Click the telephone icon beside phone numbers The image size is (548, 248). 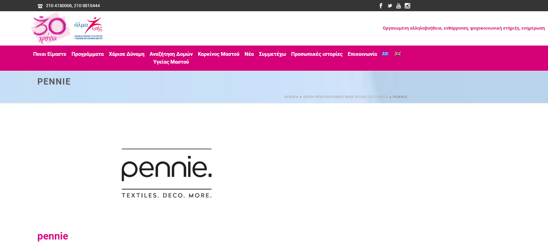(x=40, y=6)
